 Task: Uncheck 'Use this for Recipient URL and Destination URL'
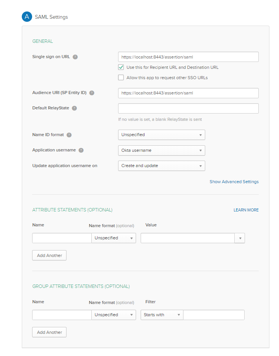coord(121,67)
